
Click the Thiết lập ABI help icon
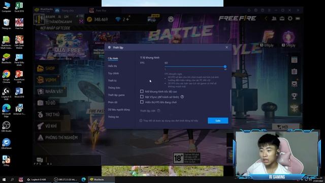[158, 111]
